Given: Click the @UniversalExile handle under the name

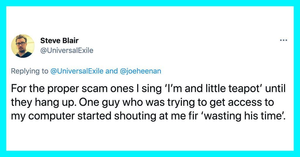Looking at the screenshot, I should point(67,50).
